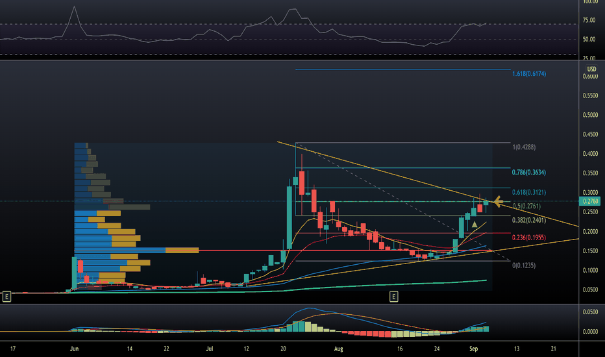This screenshot has height=357, width=605.
Task: Select the 0.2000 value on the price axis
Action: coord(590,232)
